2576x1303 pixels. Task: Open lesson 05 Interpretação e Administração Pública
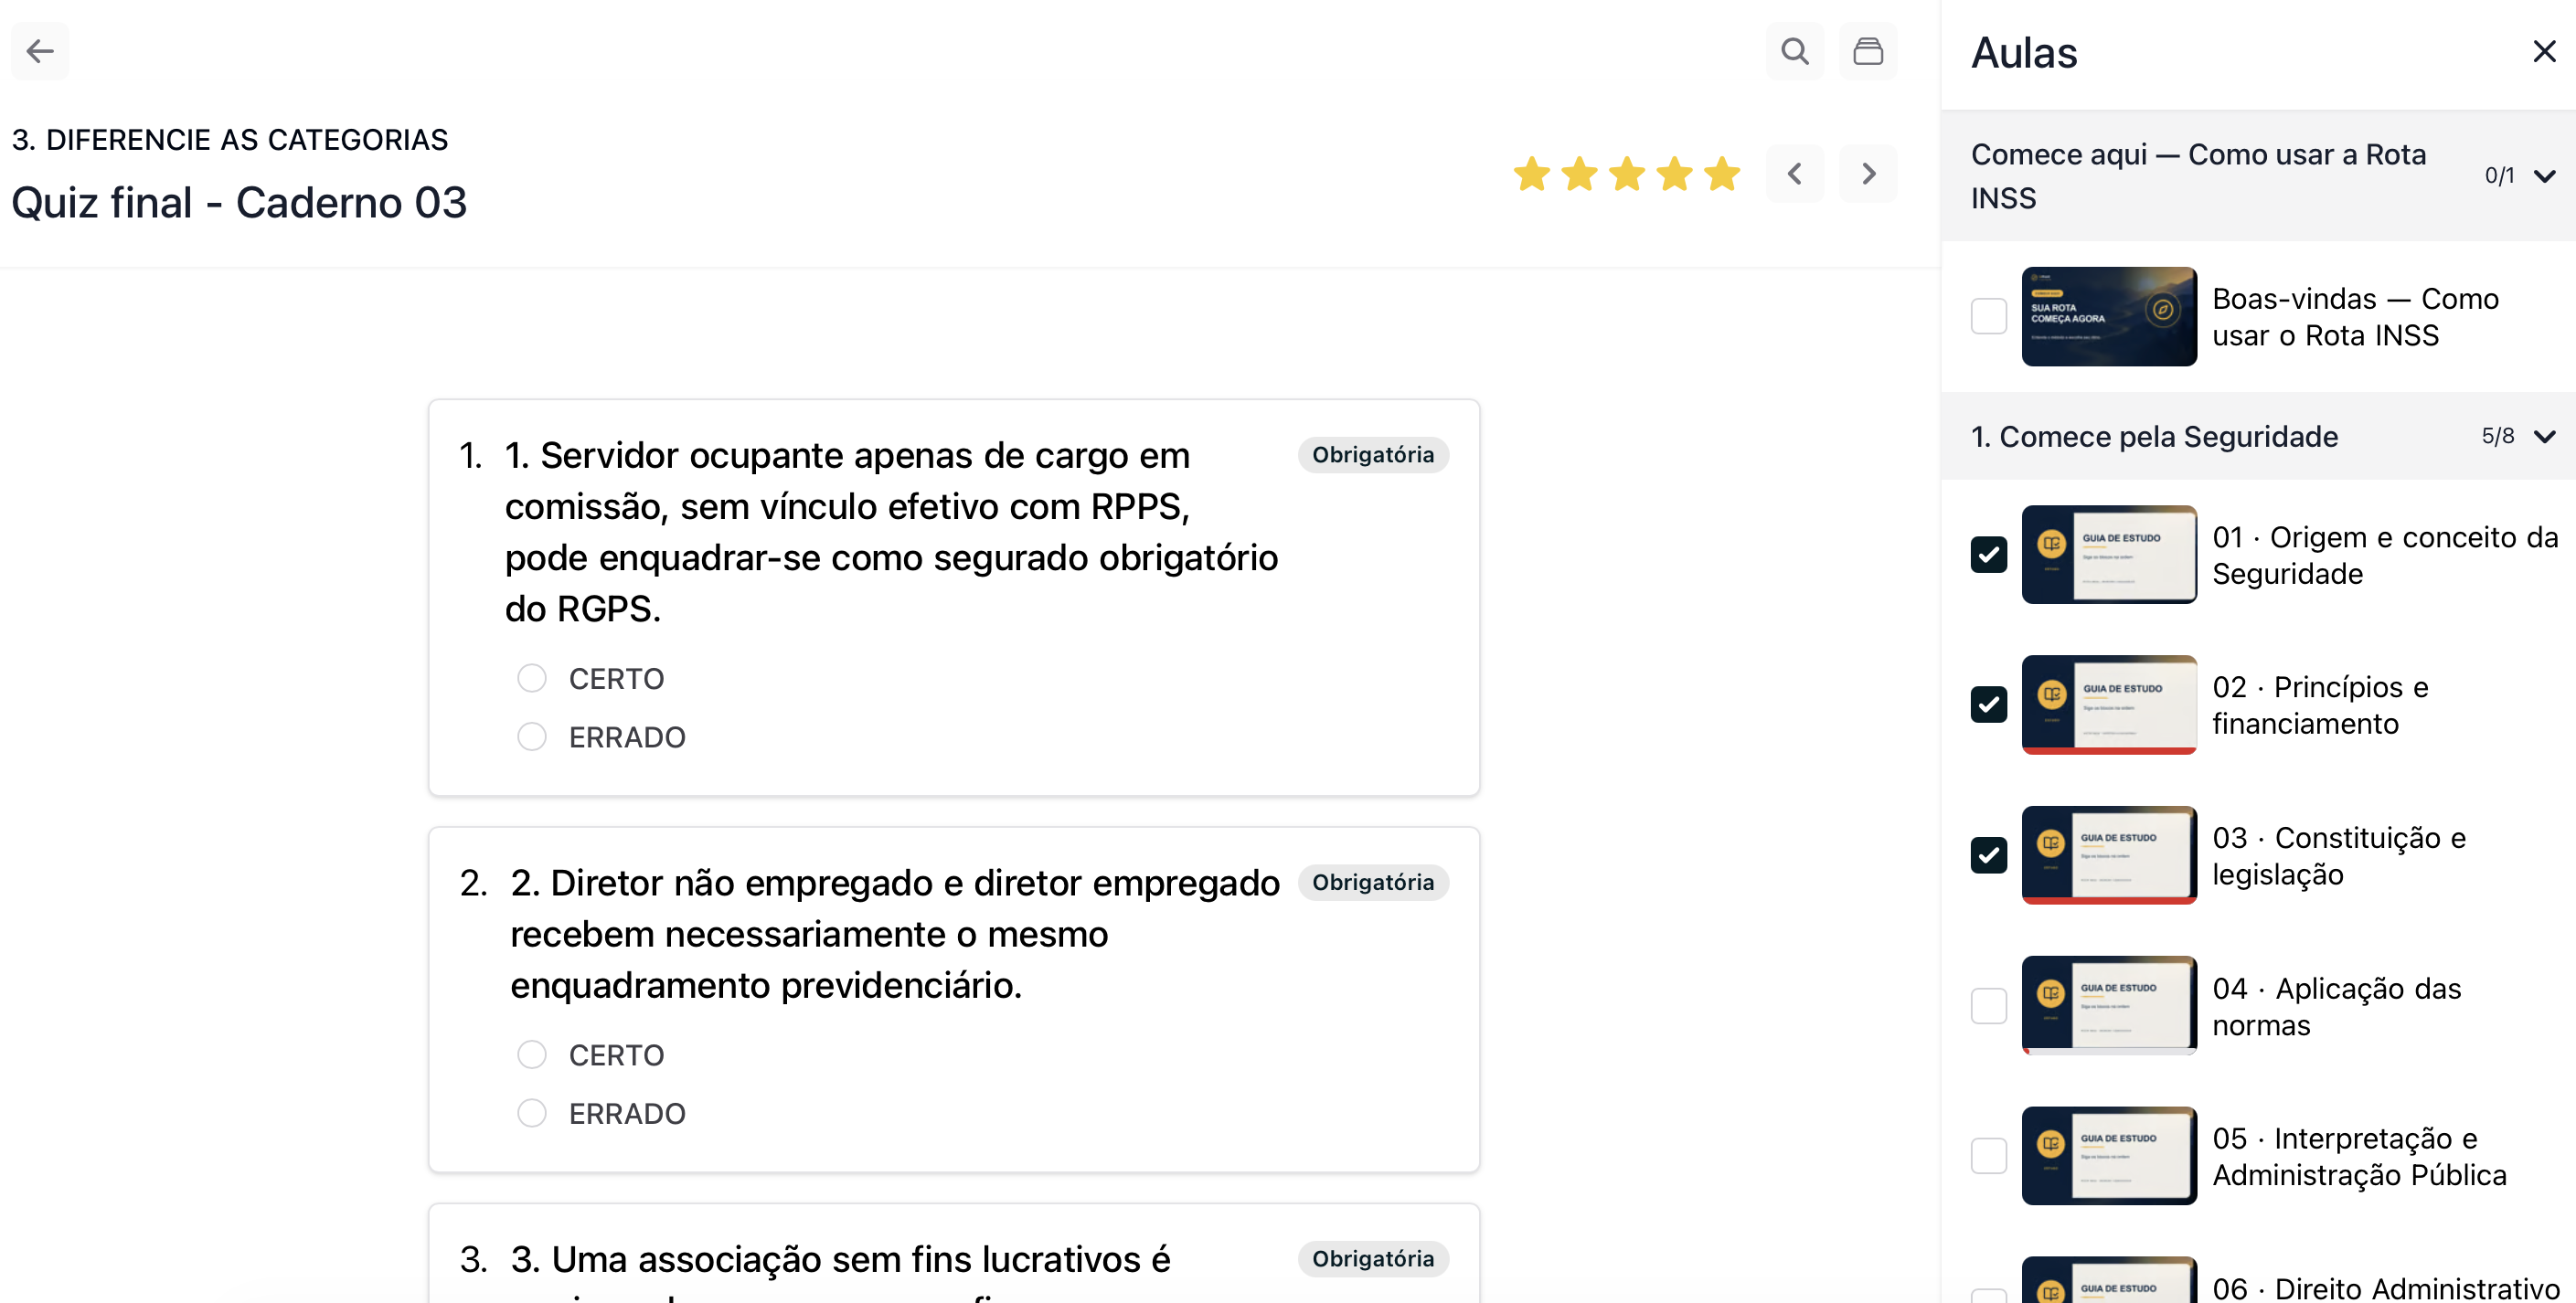[2359, 1156]
